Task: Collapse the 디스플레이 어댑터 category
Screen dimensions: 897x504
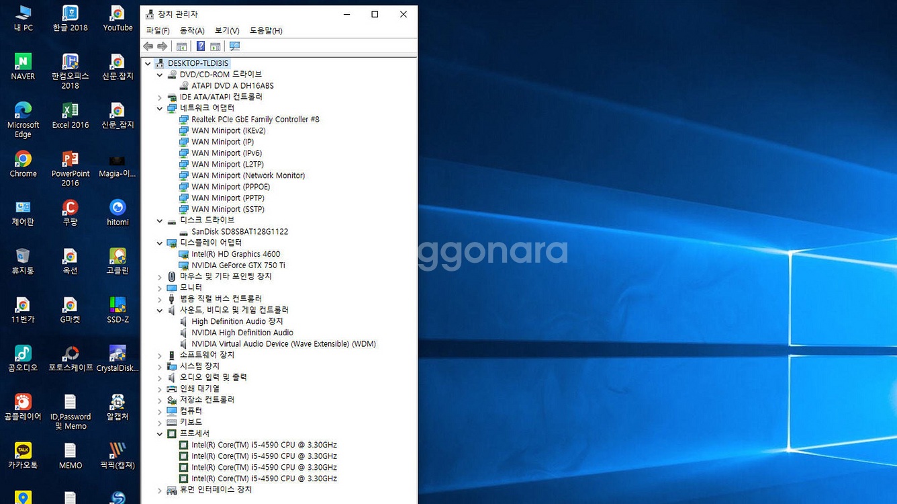Action: [x=160, y=243]
